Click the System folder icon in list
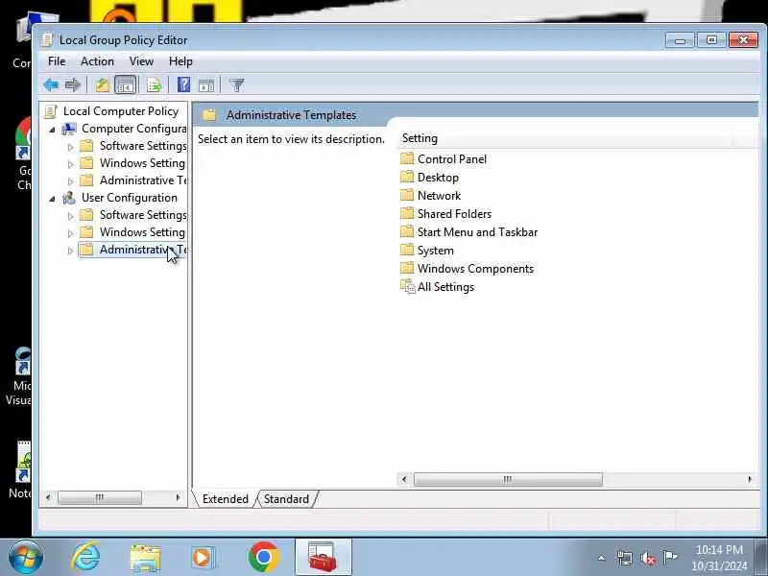This screenshot has width=768, height=576. pyautogui.click(x=407, y=250)
